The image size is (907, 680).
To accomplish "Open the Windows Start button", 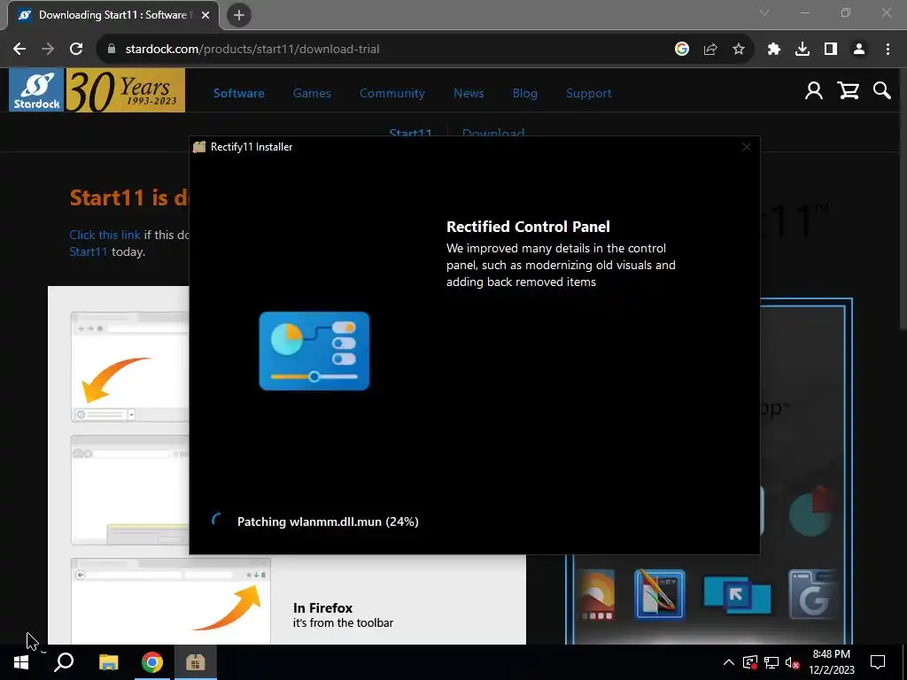I will point(21,662).
